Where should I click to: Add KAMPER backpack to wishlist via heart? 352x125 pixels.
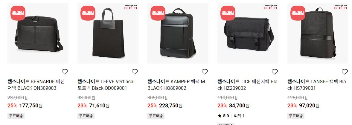205,72
